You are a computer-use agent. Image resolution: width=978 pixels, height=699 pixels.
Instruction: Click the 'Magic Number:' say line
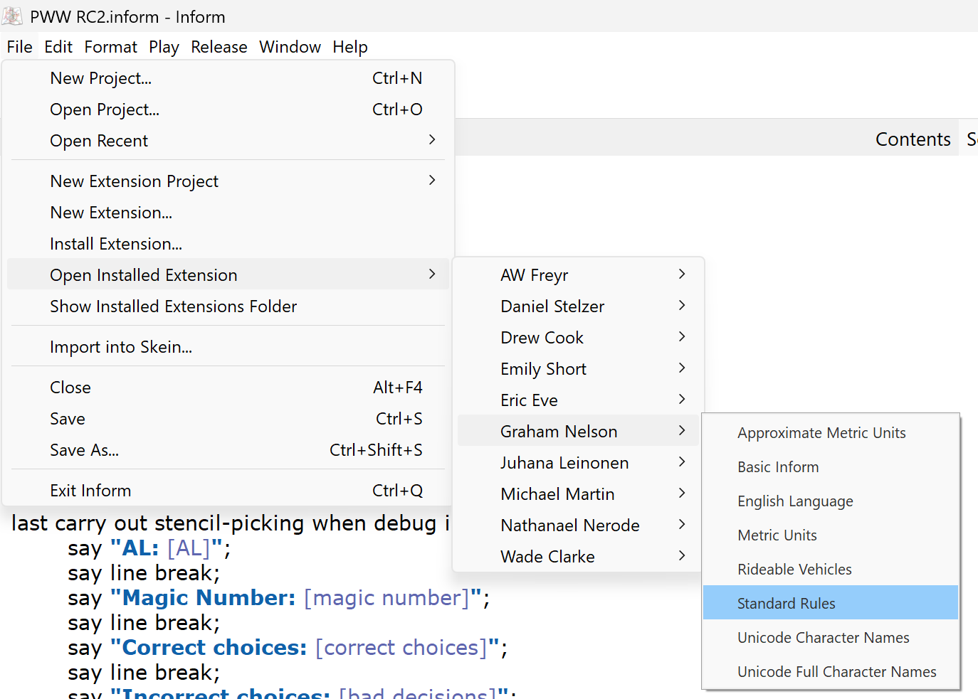[x=279, y=598]
